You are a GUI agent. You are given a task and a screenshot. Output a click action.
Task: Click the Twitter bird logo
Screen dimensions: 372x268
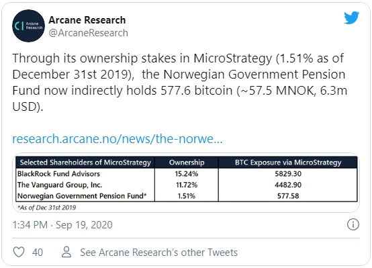pos(351,18)
